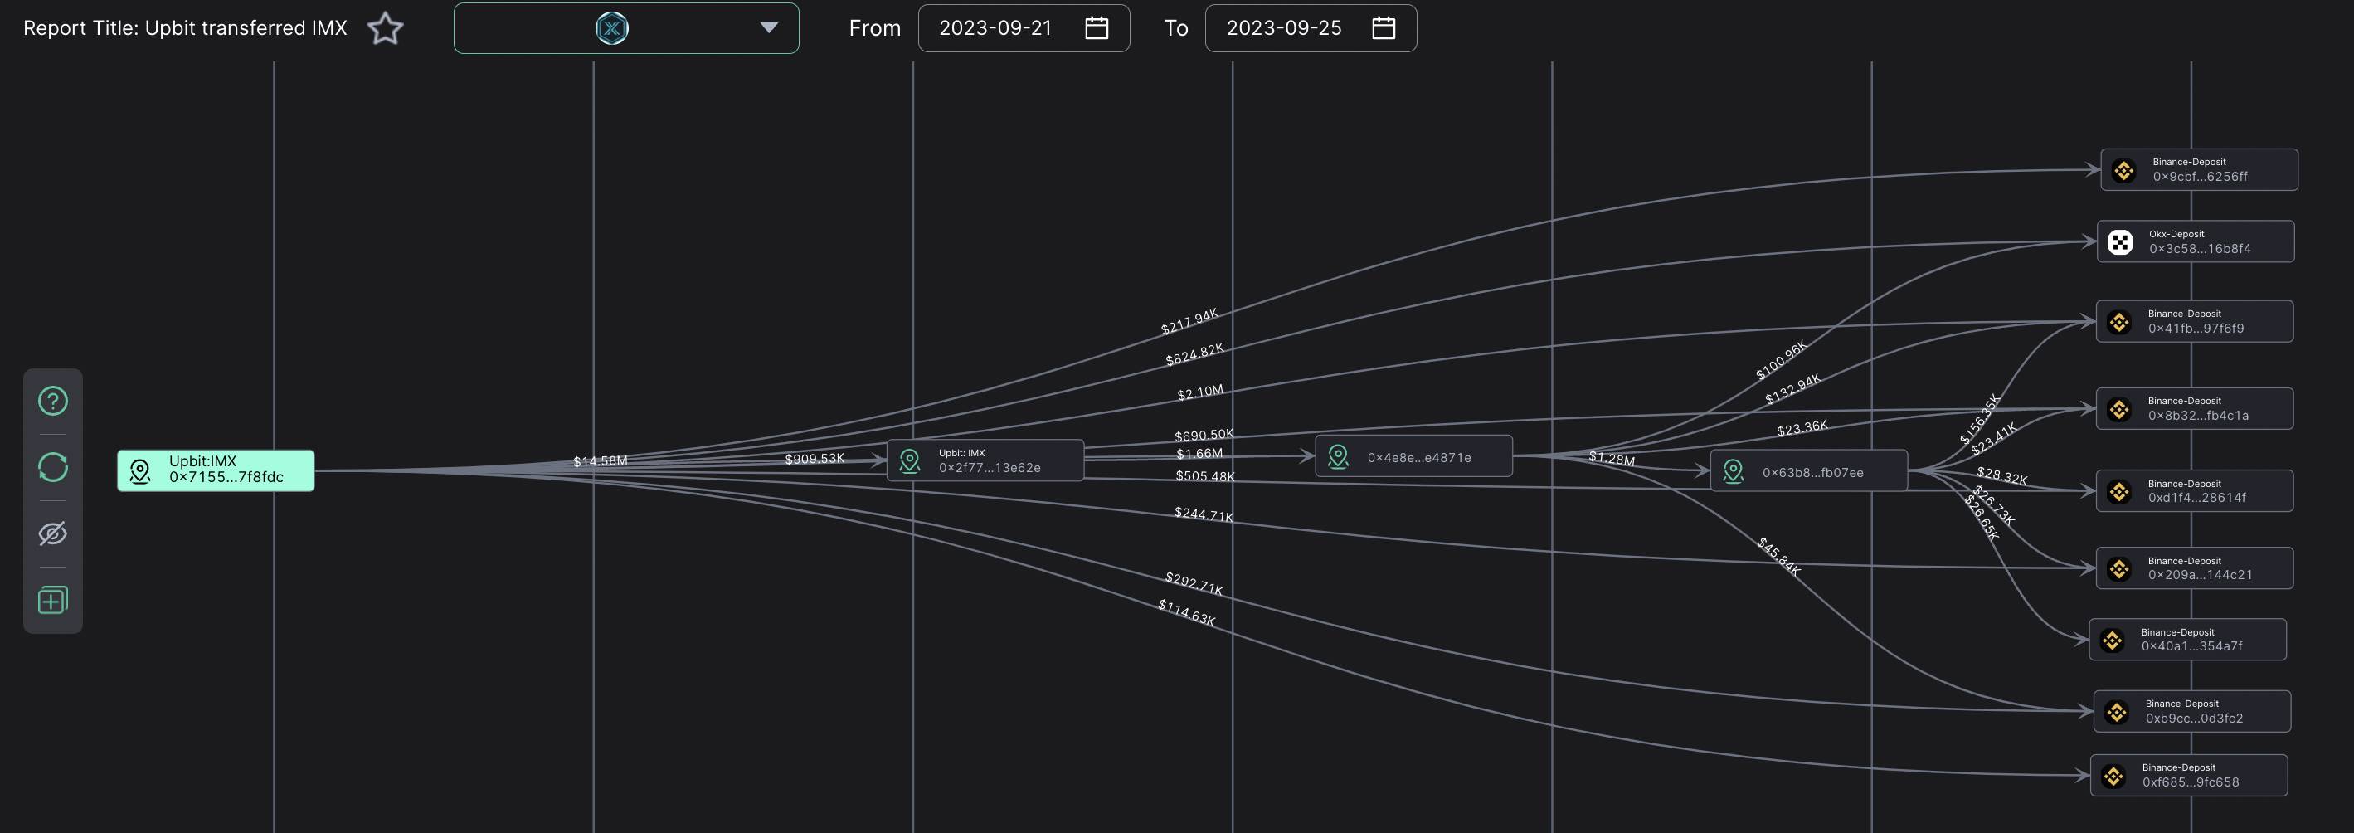2354x833 pixels.
Task: Select the Upbit: IMX 0x2f77...13e62e node
Action: 985,460
